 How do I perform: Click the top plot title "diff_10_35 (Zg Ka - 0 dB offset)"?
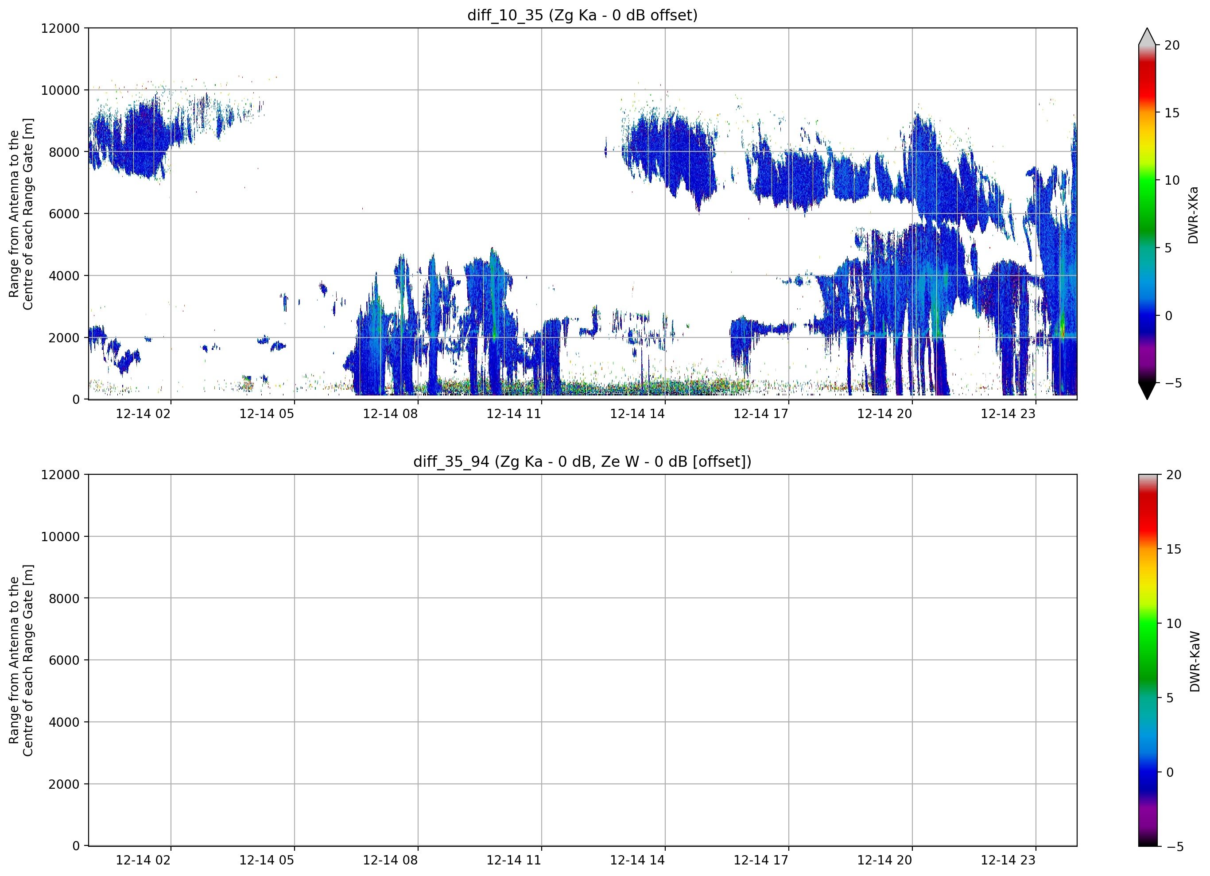pyautogui.click(x=582, y=15)
